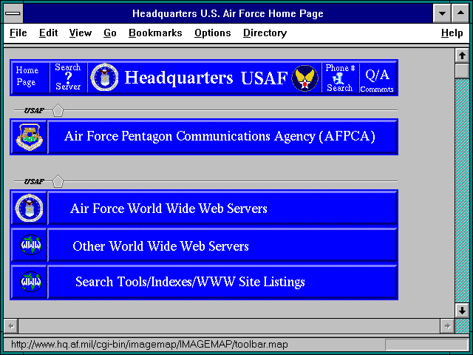The image size is (473, 355).
Task: Click the vertical scrollbar down arrow
Action: pyautogui.click(x=462, y=311)
